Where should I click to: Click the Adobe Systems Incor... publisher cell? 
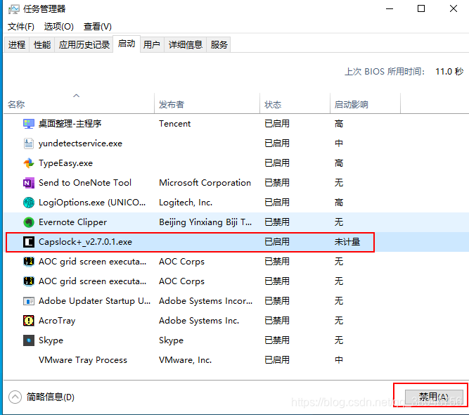point(206,301)
